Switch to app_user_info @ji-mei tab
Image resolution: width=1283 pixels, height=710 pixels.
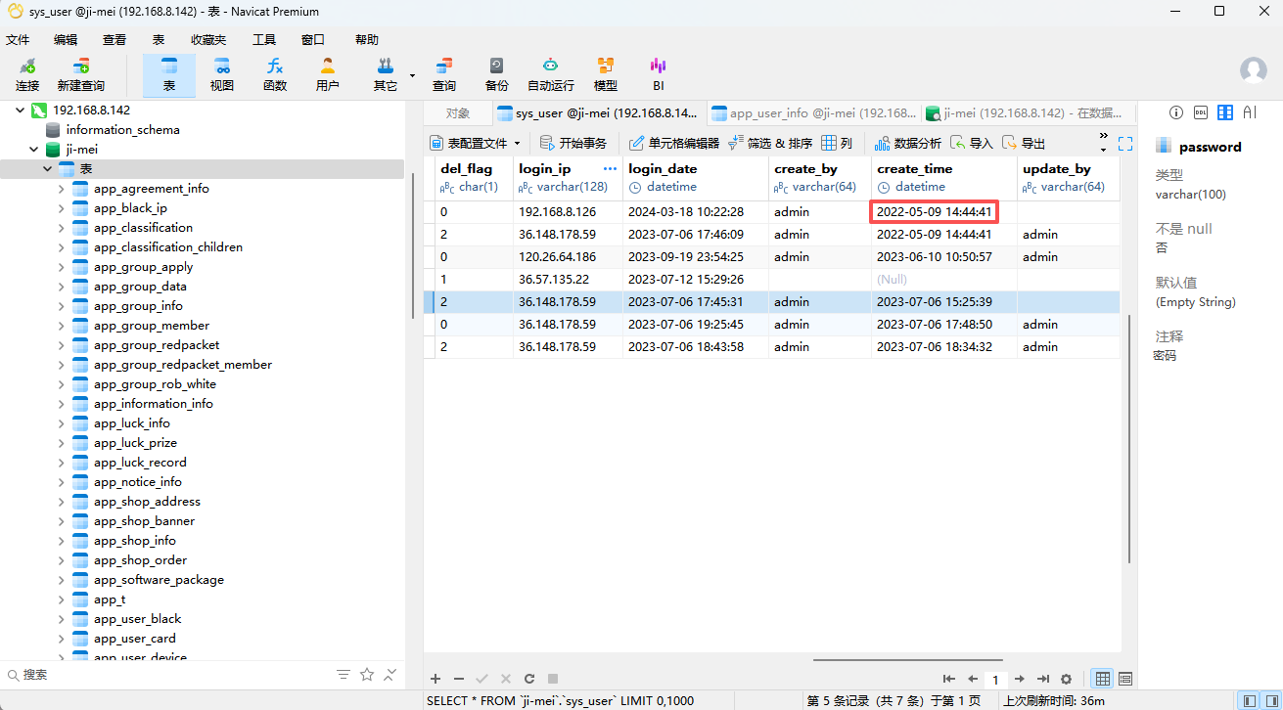[814, 112]
